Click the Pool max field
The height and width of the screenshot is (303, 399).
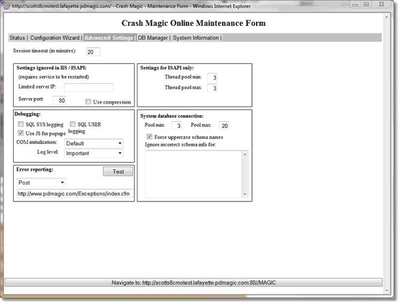pos(224,125)
